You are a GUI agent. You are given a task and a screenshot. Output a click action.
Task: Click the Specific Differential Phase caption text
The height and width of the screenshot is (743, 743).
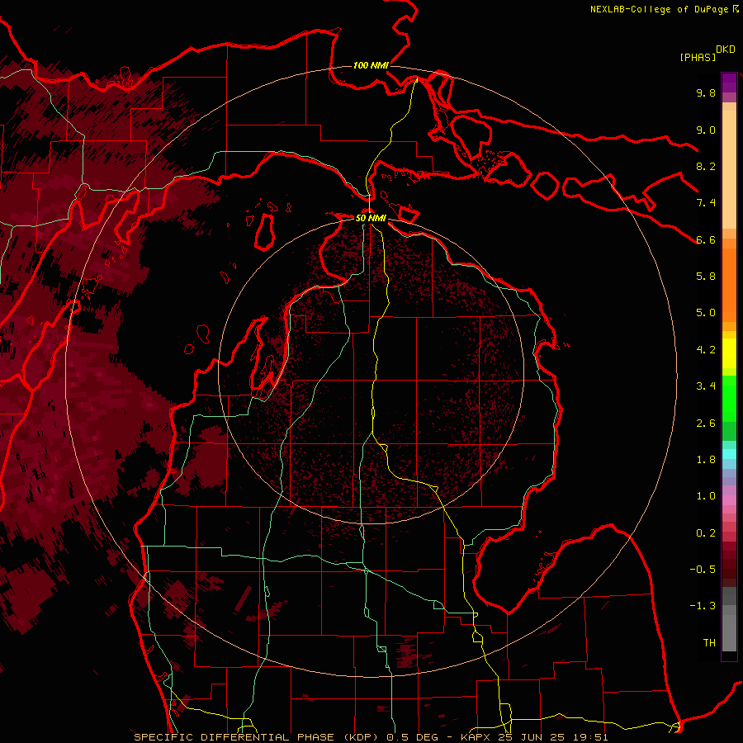371,737
